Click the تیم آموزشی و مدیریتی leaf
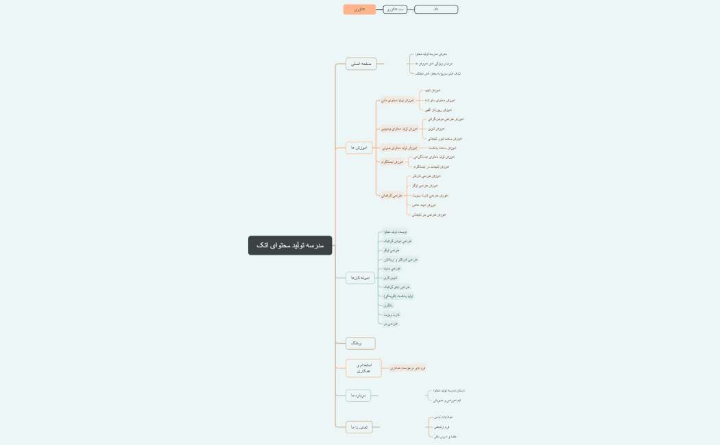 click(447, 400)
